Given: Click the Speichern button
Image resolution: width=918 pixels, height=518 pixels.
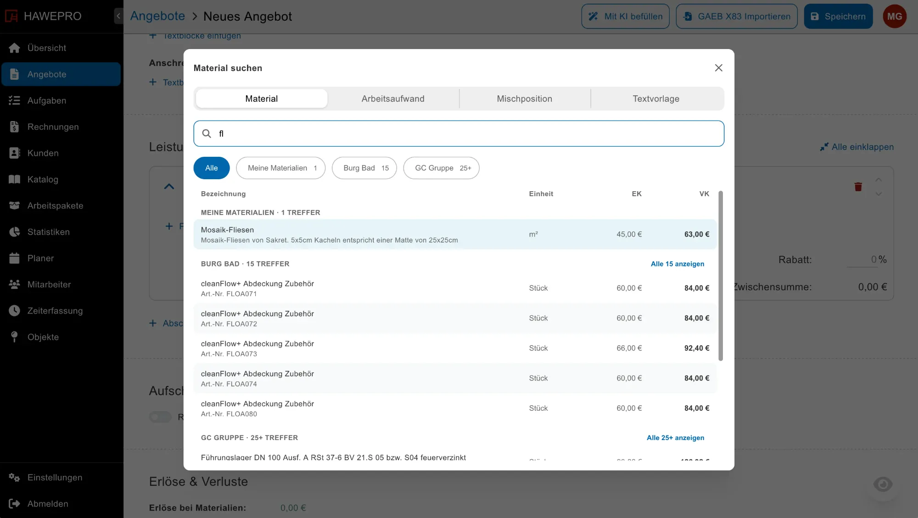Looking at the screenshot, I should pyautogui.click(x=838, y=17).
